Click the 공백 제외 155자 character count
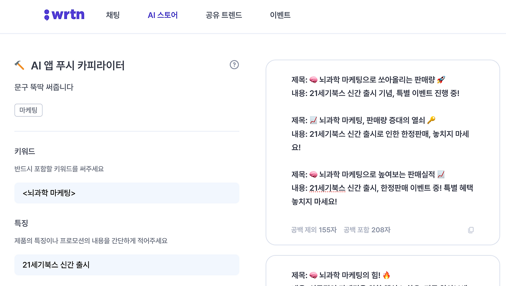 coord(313,230)
